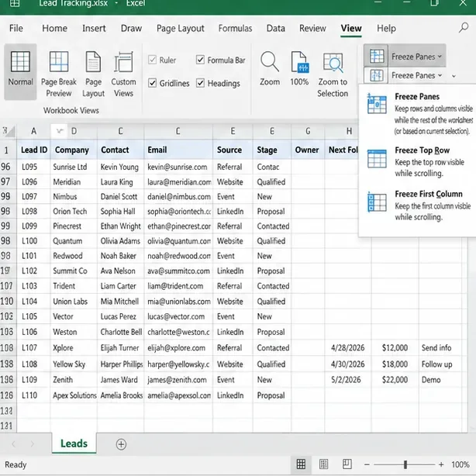Select cell containing Apex Solutions
This screenshot has width=476, height=476.
[74, 395]
